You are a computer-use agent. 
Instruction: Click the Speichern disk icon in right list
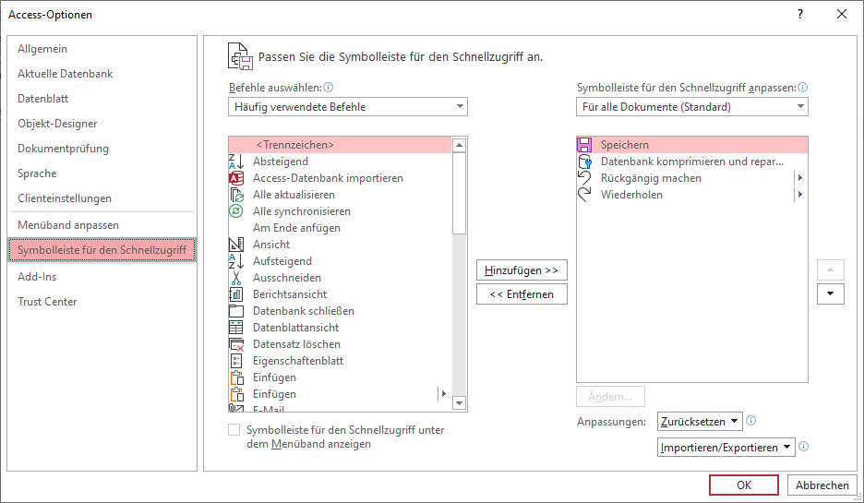tap(584, 145)
